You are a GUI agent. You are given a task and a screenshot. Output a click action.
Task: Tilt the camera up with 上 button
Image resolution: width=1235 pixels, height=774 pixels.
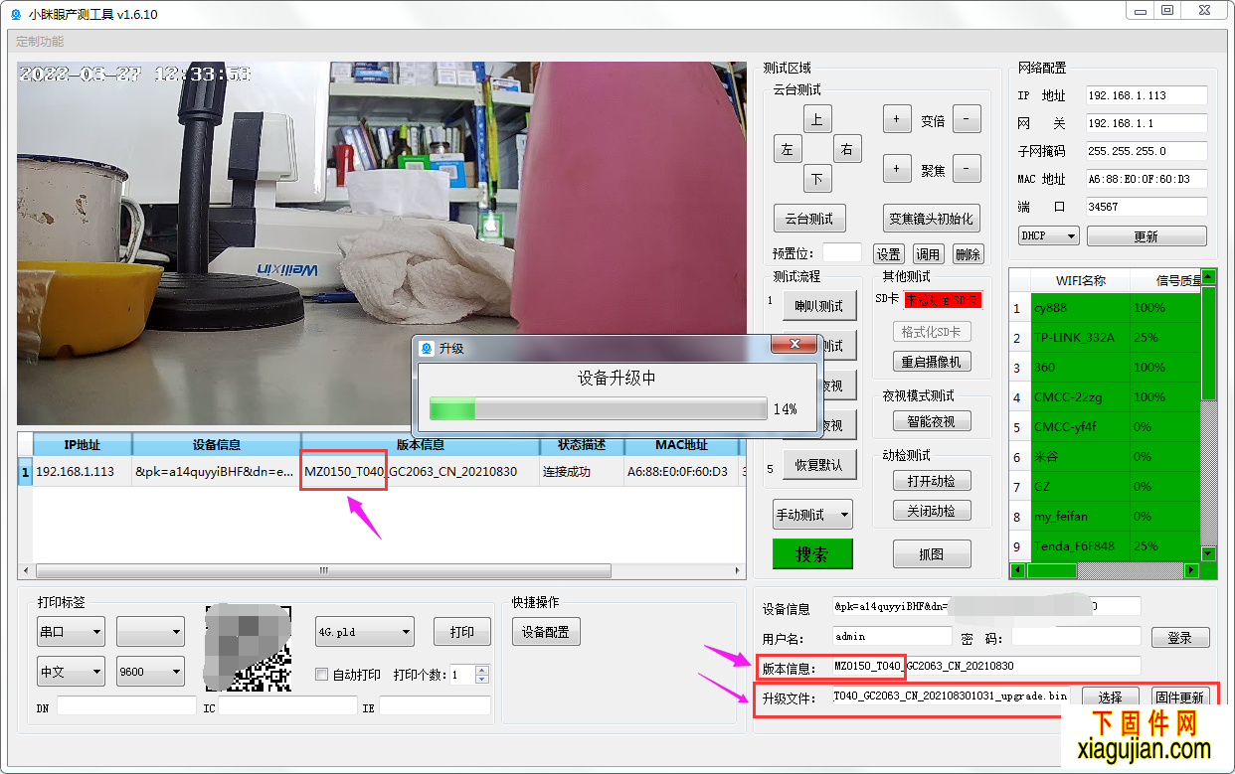[x=817, y=119]
